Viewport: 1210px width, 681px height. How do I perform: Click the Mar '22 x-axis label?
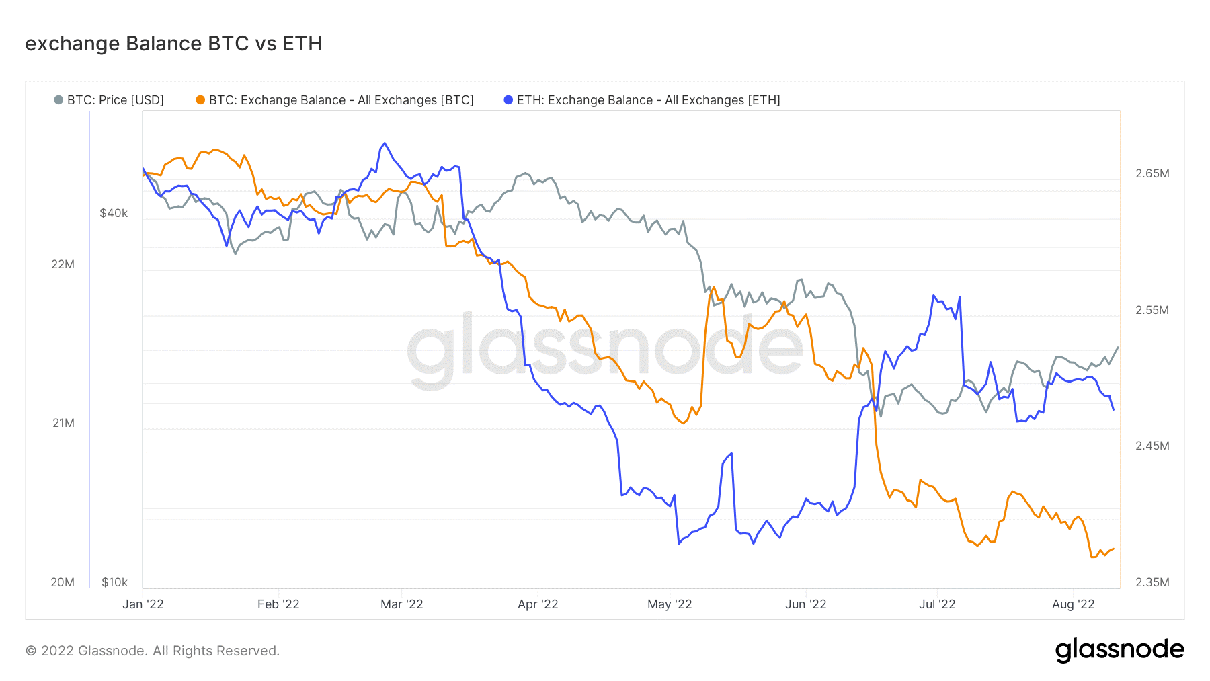(402, 604)
